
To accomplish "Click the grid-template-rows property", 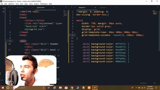I will click(x=94, y=32).
